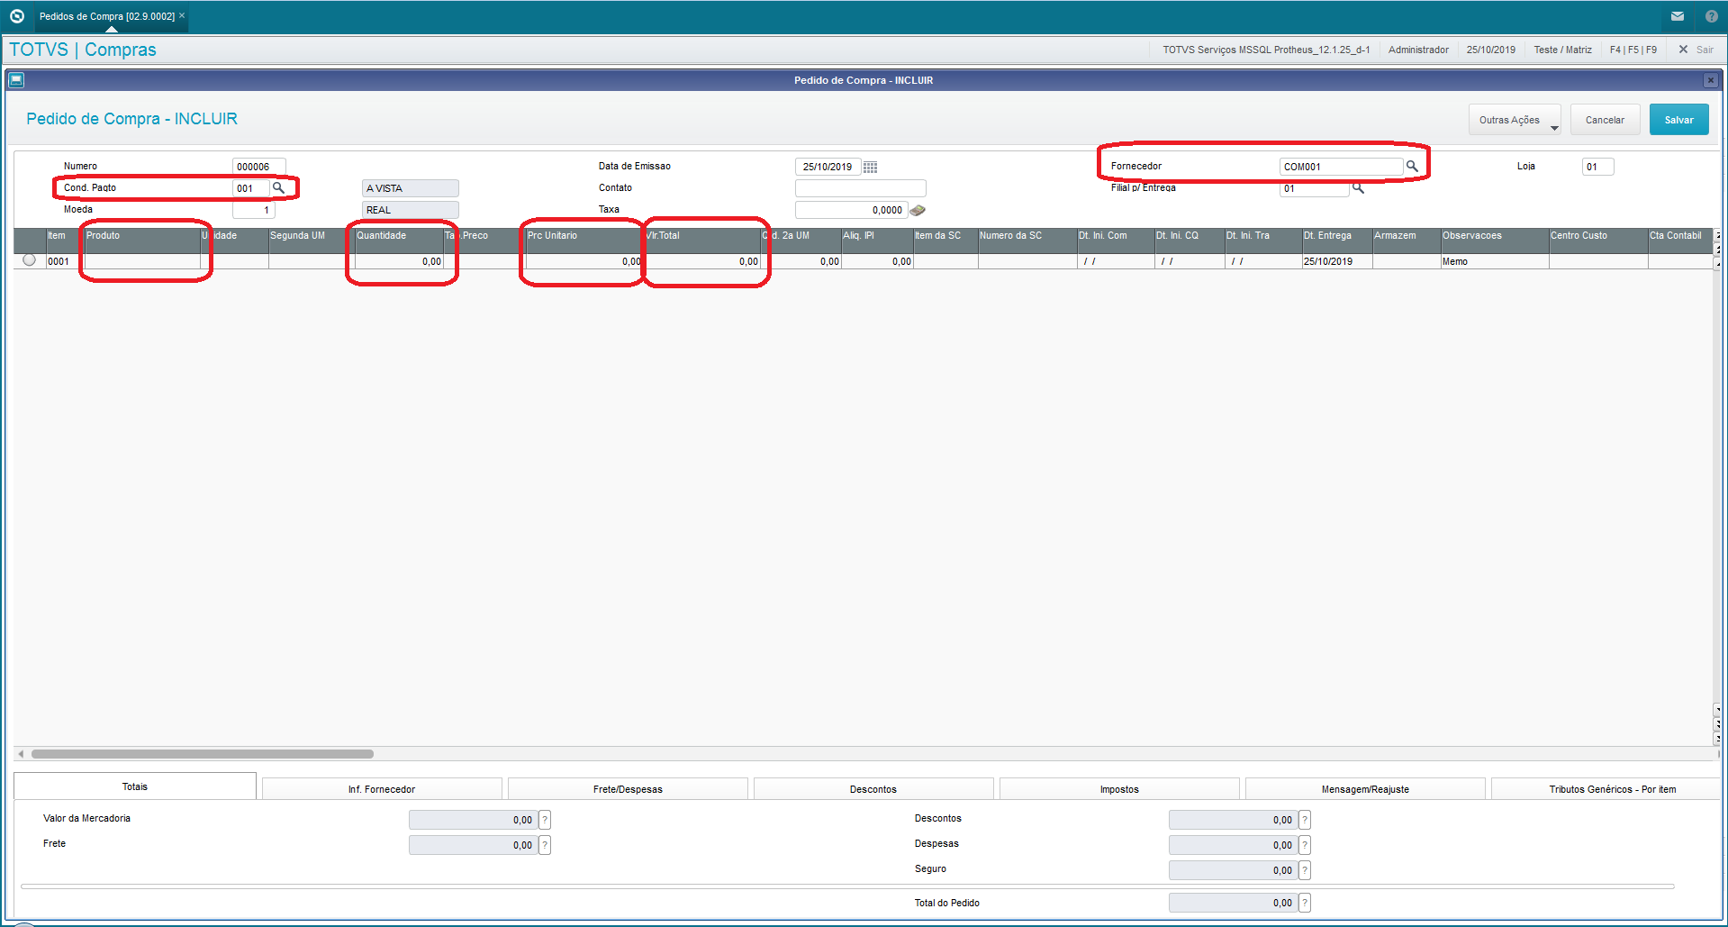Show help for Seguro total
The height and width of the screenshot is (927, 1728).
click(x=1305, y=870)
